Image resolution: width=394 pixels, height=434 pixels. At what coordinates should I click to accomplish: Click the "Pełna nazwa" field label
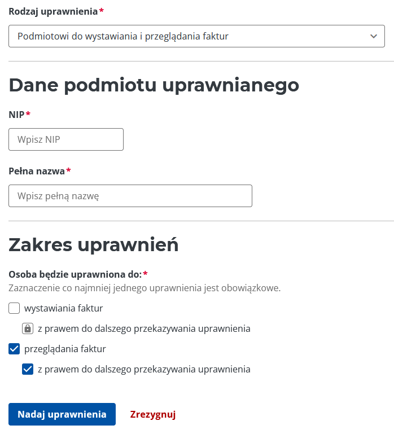pyautogui.click(x=37, y=170)
